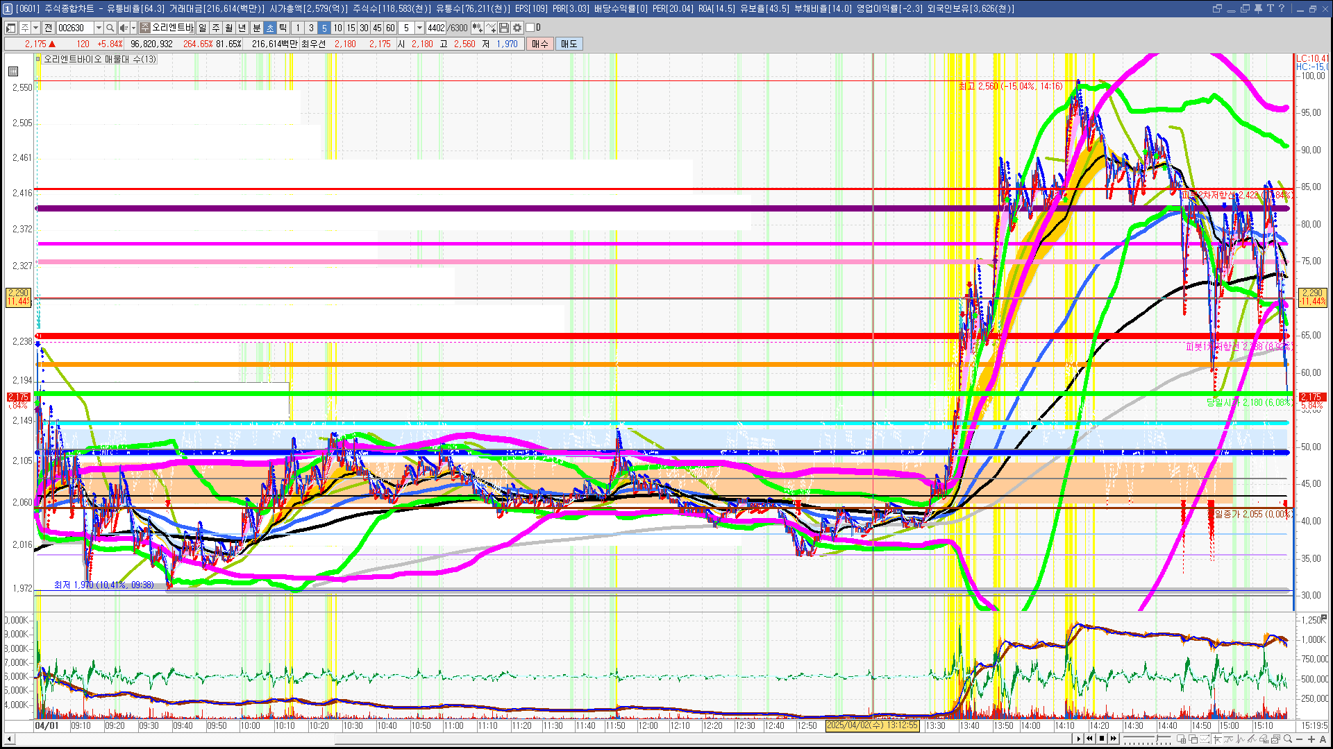
Task: Expand the stock code 002630 dropdown
Action: coord(99,28)
